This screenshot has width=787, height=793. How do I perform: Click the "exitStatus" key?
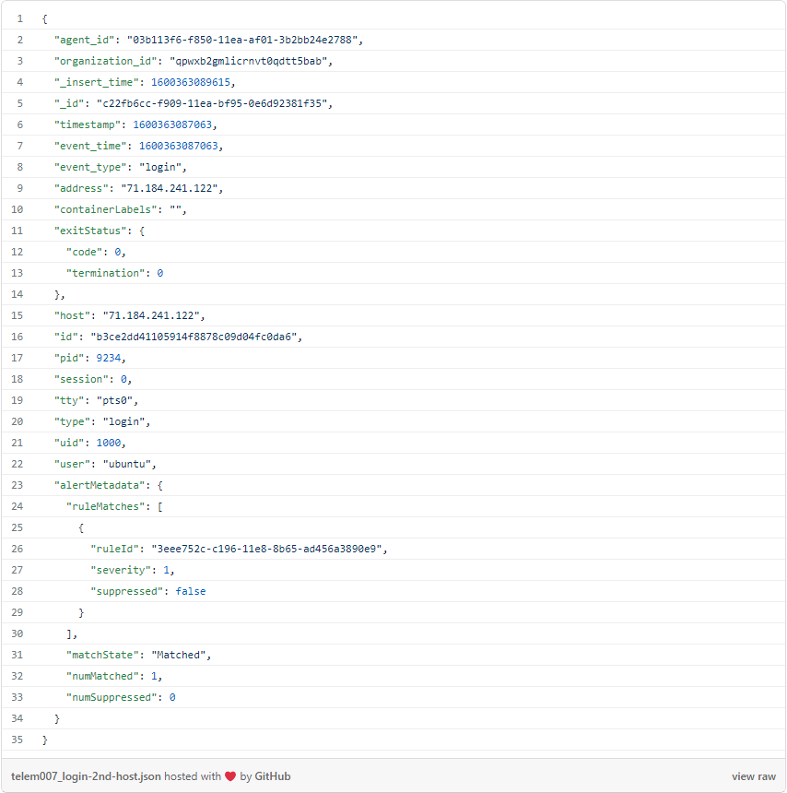click(x=90, y=231)
